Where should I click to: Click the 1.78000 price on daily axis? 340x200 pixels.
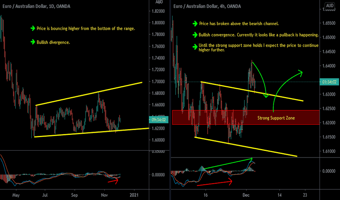tap(158, 35)
